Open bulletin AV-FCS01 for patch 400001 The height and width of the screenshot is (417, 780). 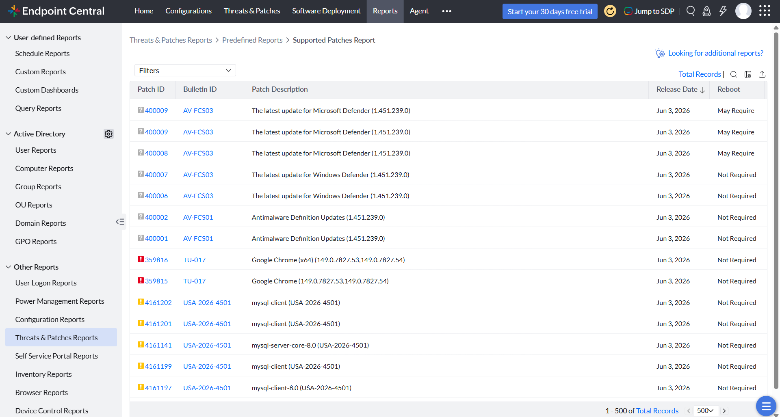tap(198, 238)
